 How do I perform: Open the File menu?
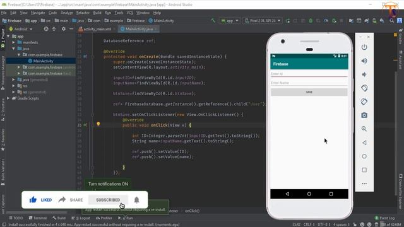[4, 13]
